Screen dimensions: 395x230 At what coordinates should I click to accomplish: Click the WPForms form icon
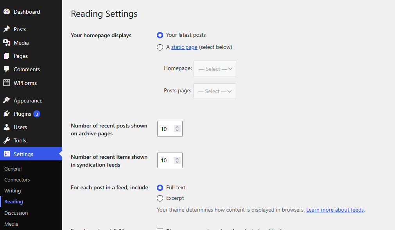pyautogui.click(x=7, y=83)
